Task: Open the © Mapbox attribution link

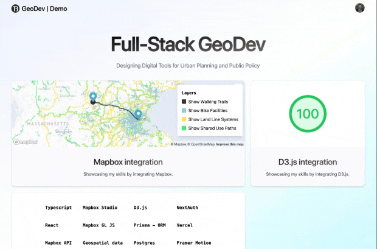Action: 178,144
